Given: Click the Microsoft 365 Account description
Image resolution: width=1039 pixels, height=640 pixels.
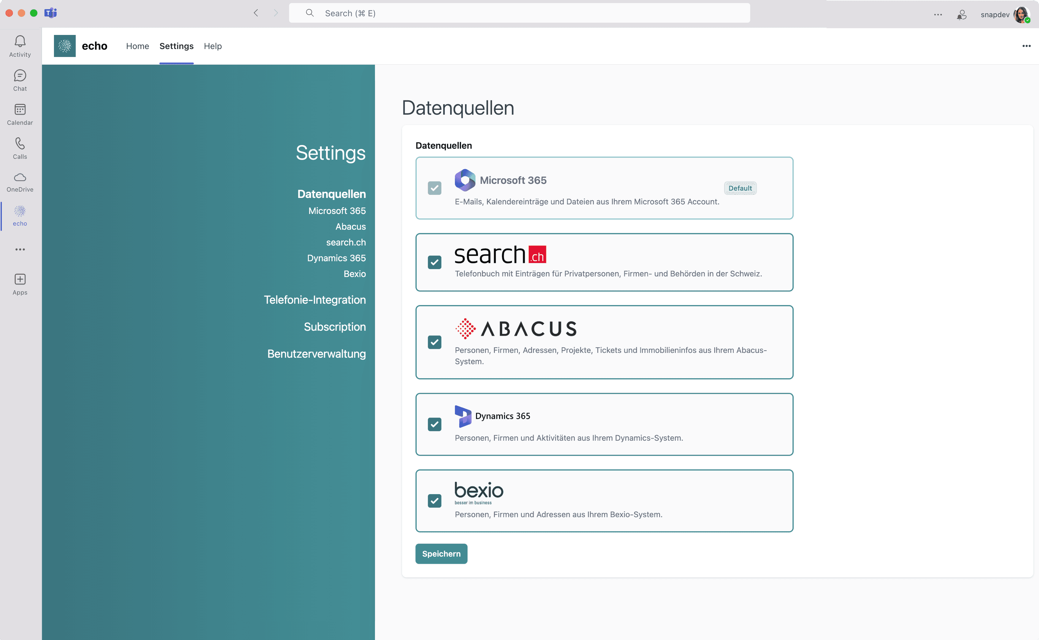Looking at the screenshot, I should tap(587, 201).
